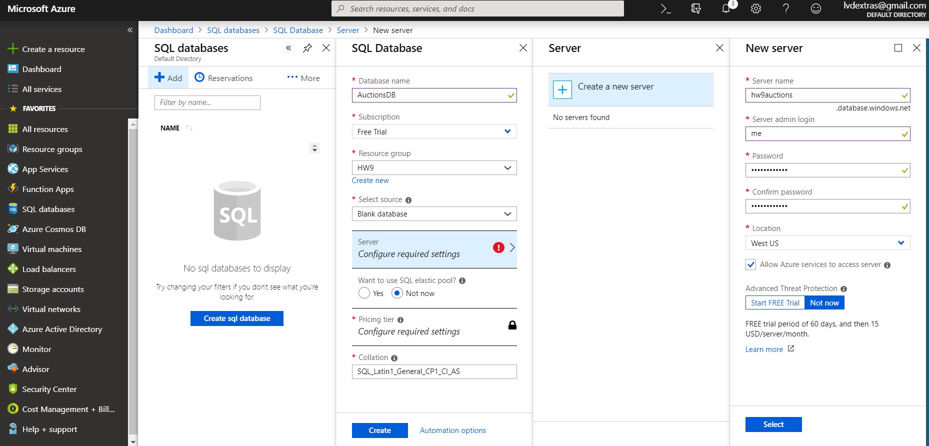The image size is (929, 446).
Task: Go to Azure Cosmos DB menu item
Action: pos(54,229)
